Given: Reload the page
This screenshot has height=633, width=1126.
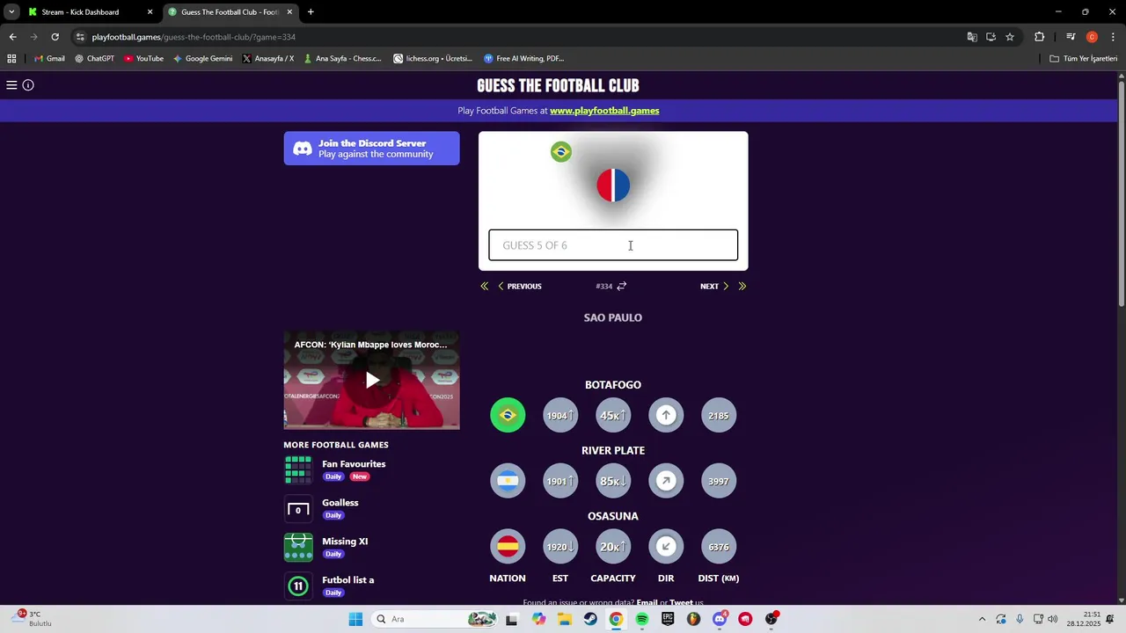Looking at the screenshot, I should pos(55,37).
